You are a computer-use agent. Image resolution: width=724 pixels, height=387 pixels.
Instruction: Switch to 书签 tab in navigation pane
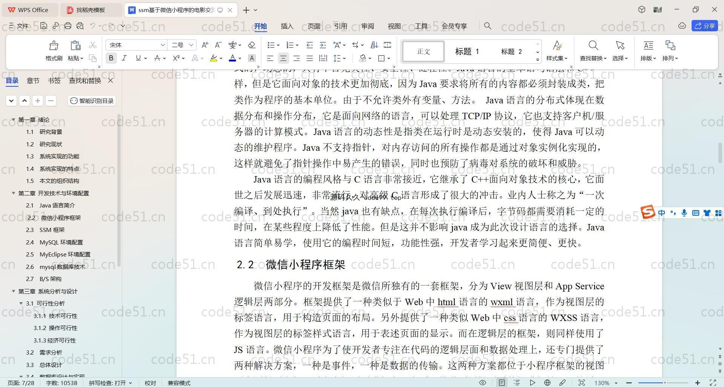tap(54, 80)
